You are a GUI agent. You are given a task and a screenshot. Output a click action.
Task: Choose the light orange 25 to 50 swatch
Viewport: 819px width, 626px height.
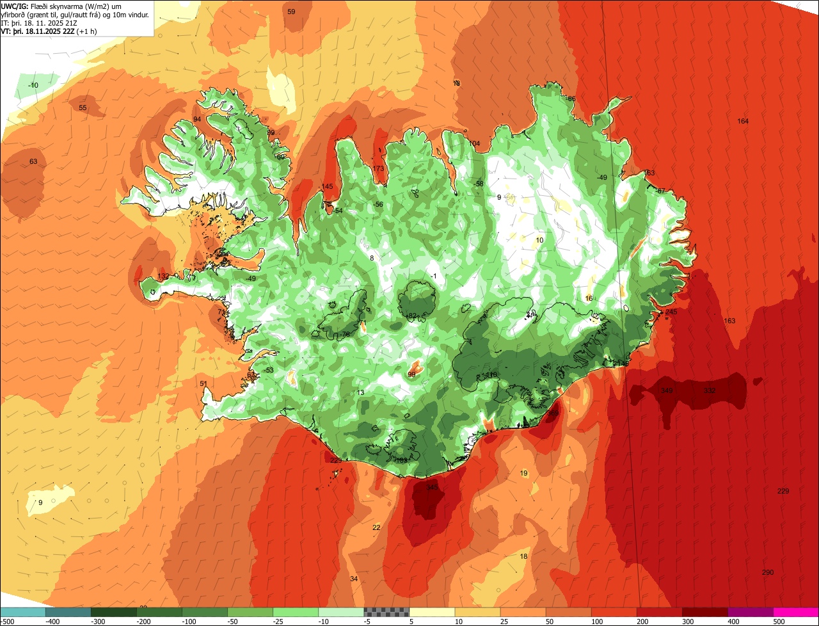(522, 612)
